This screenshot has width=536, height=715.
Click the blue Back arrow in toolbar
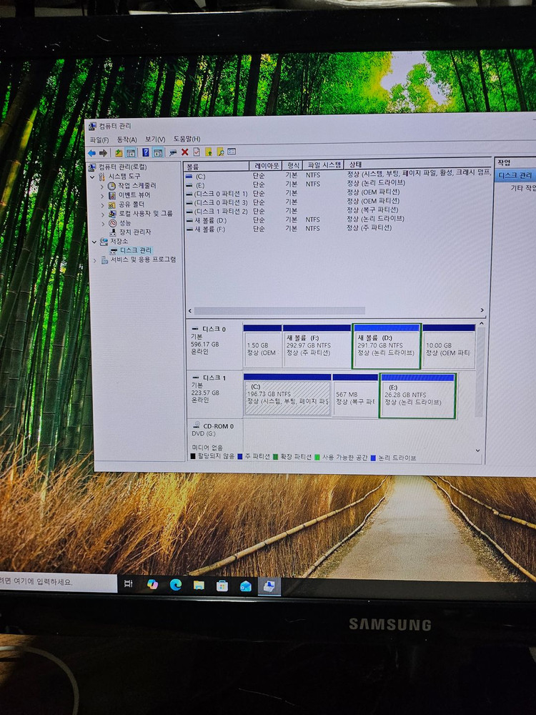click(91, 153)
